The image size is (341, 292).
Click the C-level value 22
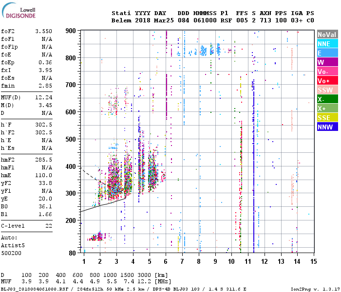pos(49,226)
